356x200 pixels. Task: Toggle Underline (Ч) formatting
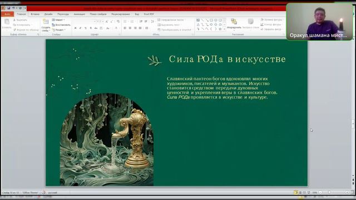[86, 28]
